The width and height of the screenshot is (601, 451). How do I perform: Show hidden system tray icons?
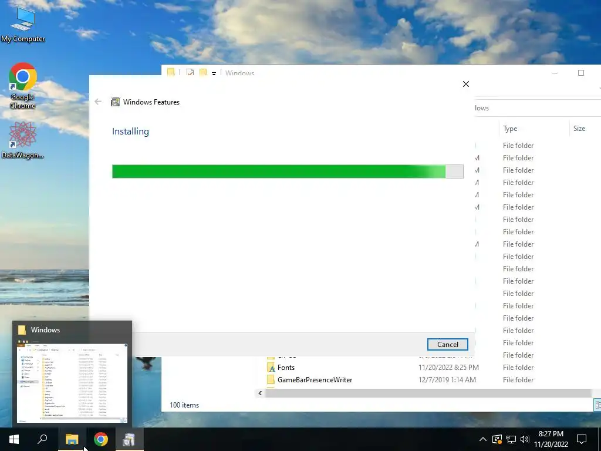[x=483, y=439]
